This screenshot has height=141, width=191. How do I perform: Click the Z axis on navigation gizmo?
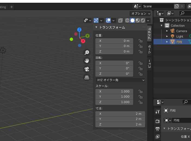pos(79,30)
